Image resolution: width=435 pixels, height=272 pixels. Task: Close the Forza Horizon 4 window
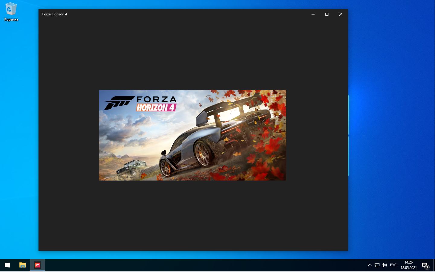(x=341, y=14)
